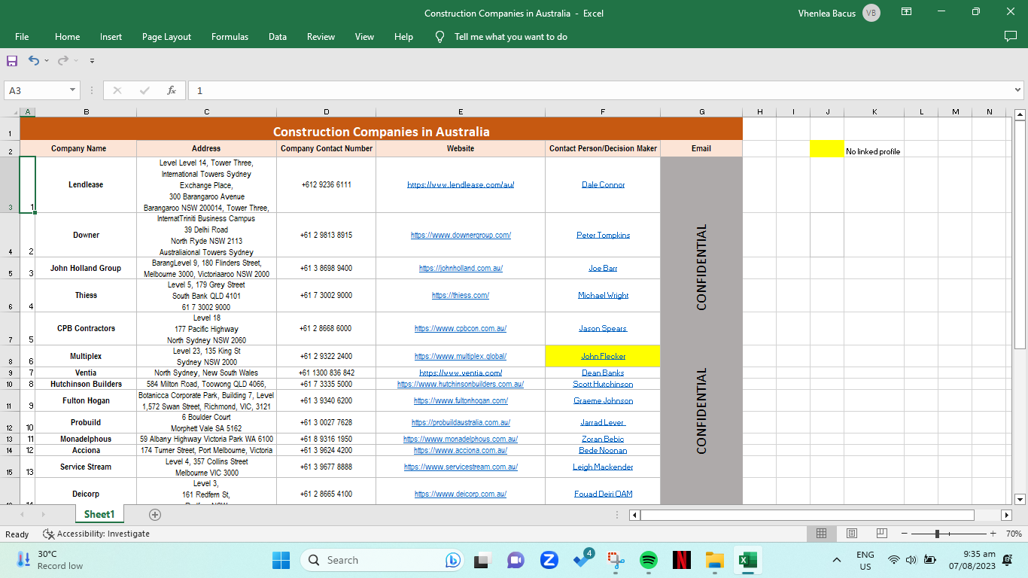Click Accessibility: Investigate in status bar
The height and width of the screenshot is (578, 1028).
(96, 534)
